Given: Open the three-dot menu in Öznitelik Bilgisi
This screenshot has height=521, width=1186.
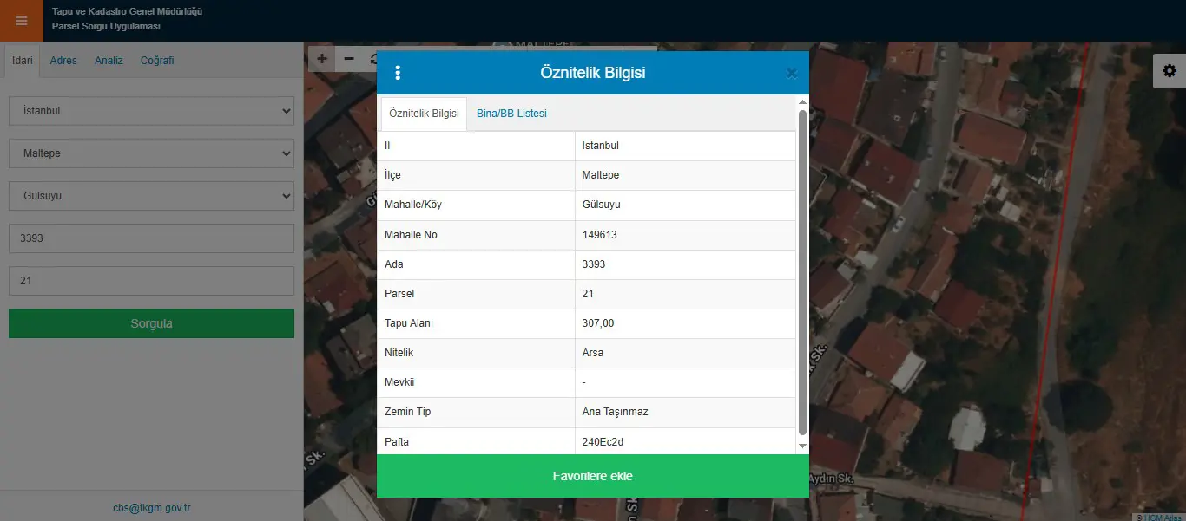Looking at the screenshot, I should [398, 73].
